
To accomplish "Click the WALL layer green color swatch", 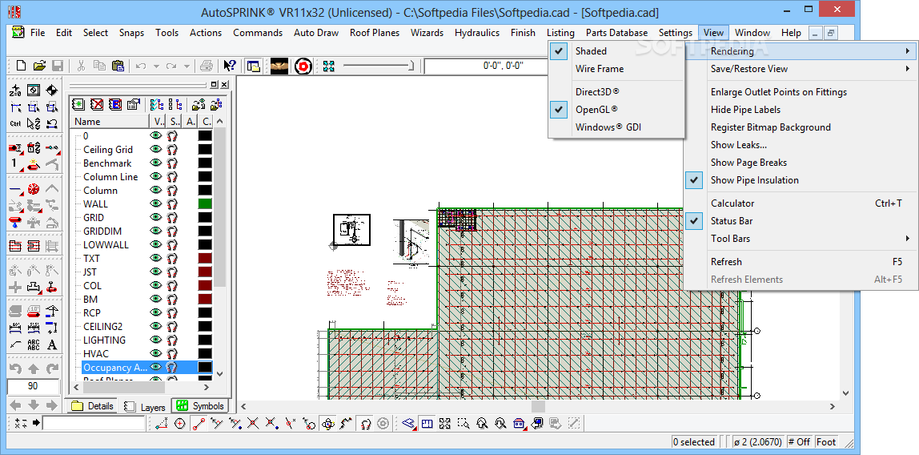I will (x=205, y=204).
